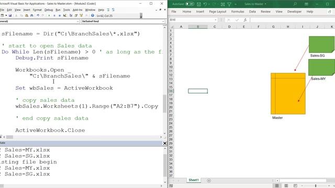
Task: Click the Ribbon Display Options icon in Excel
Action: tap(306, 4)
